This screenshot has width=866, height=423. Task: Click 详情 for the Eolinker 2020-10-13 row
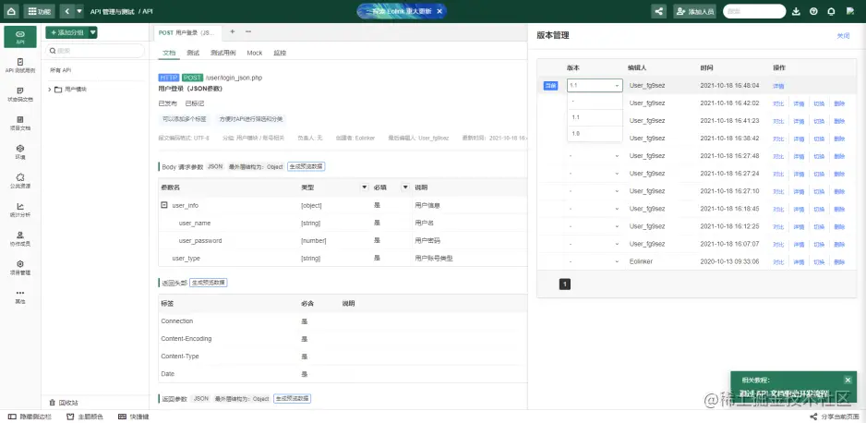click(x=799, y=262)
